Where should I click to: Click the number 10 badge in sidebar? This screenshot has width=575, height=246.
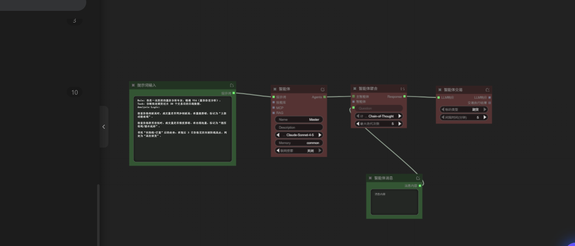[x=75, y=93]
